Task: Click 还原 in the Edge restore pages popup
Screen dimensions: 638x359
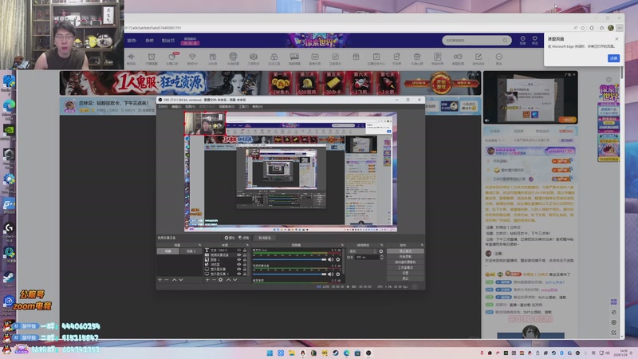Action: [613, 58]
